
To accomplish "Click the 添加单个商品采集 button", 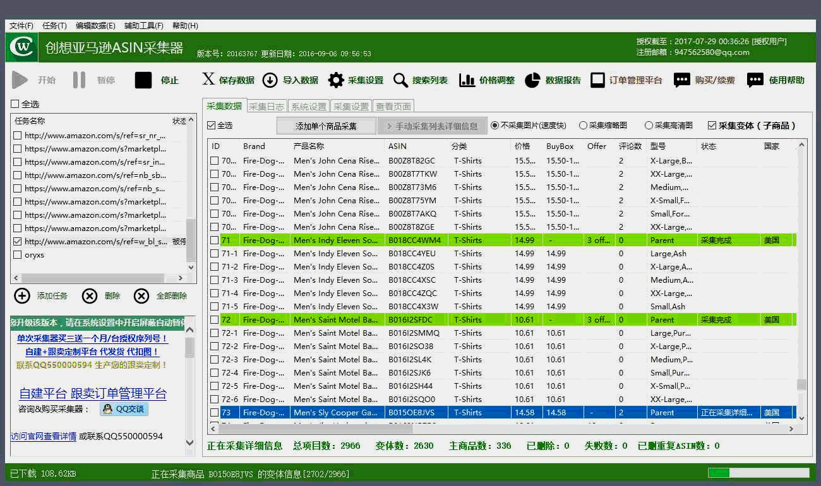I will (x=326, y=126).
